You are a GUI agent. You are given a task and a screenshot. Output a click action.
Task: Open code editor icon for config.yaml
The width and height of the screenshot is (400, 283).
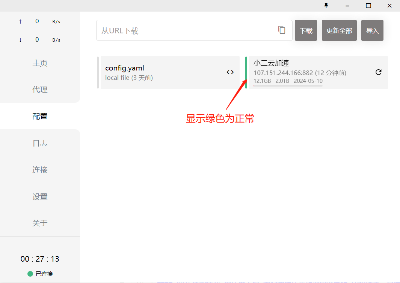click(230, 72)
